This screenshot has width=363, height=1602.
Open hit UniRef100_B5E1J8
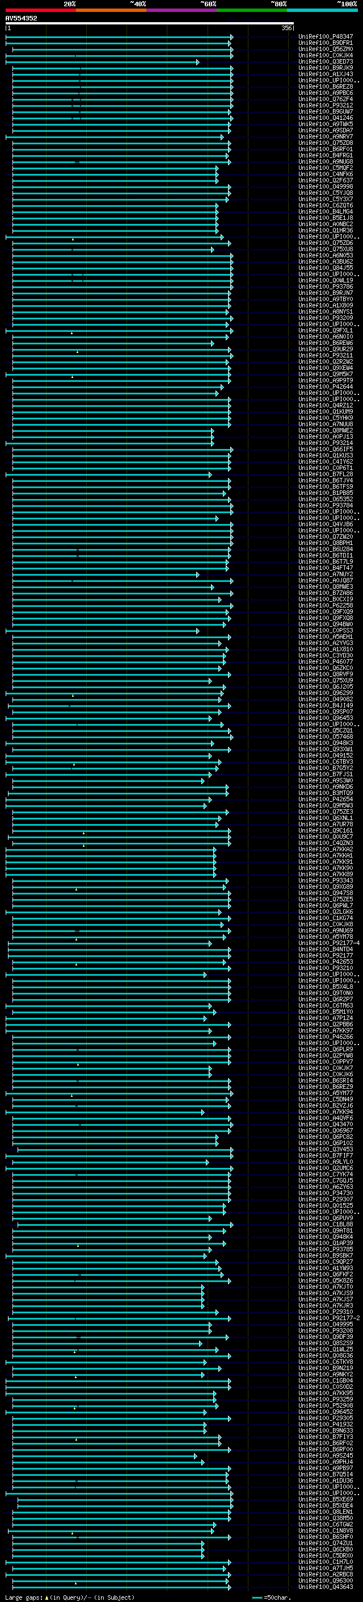tap(326, 218)
